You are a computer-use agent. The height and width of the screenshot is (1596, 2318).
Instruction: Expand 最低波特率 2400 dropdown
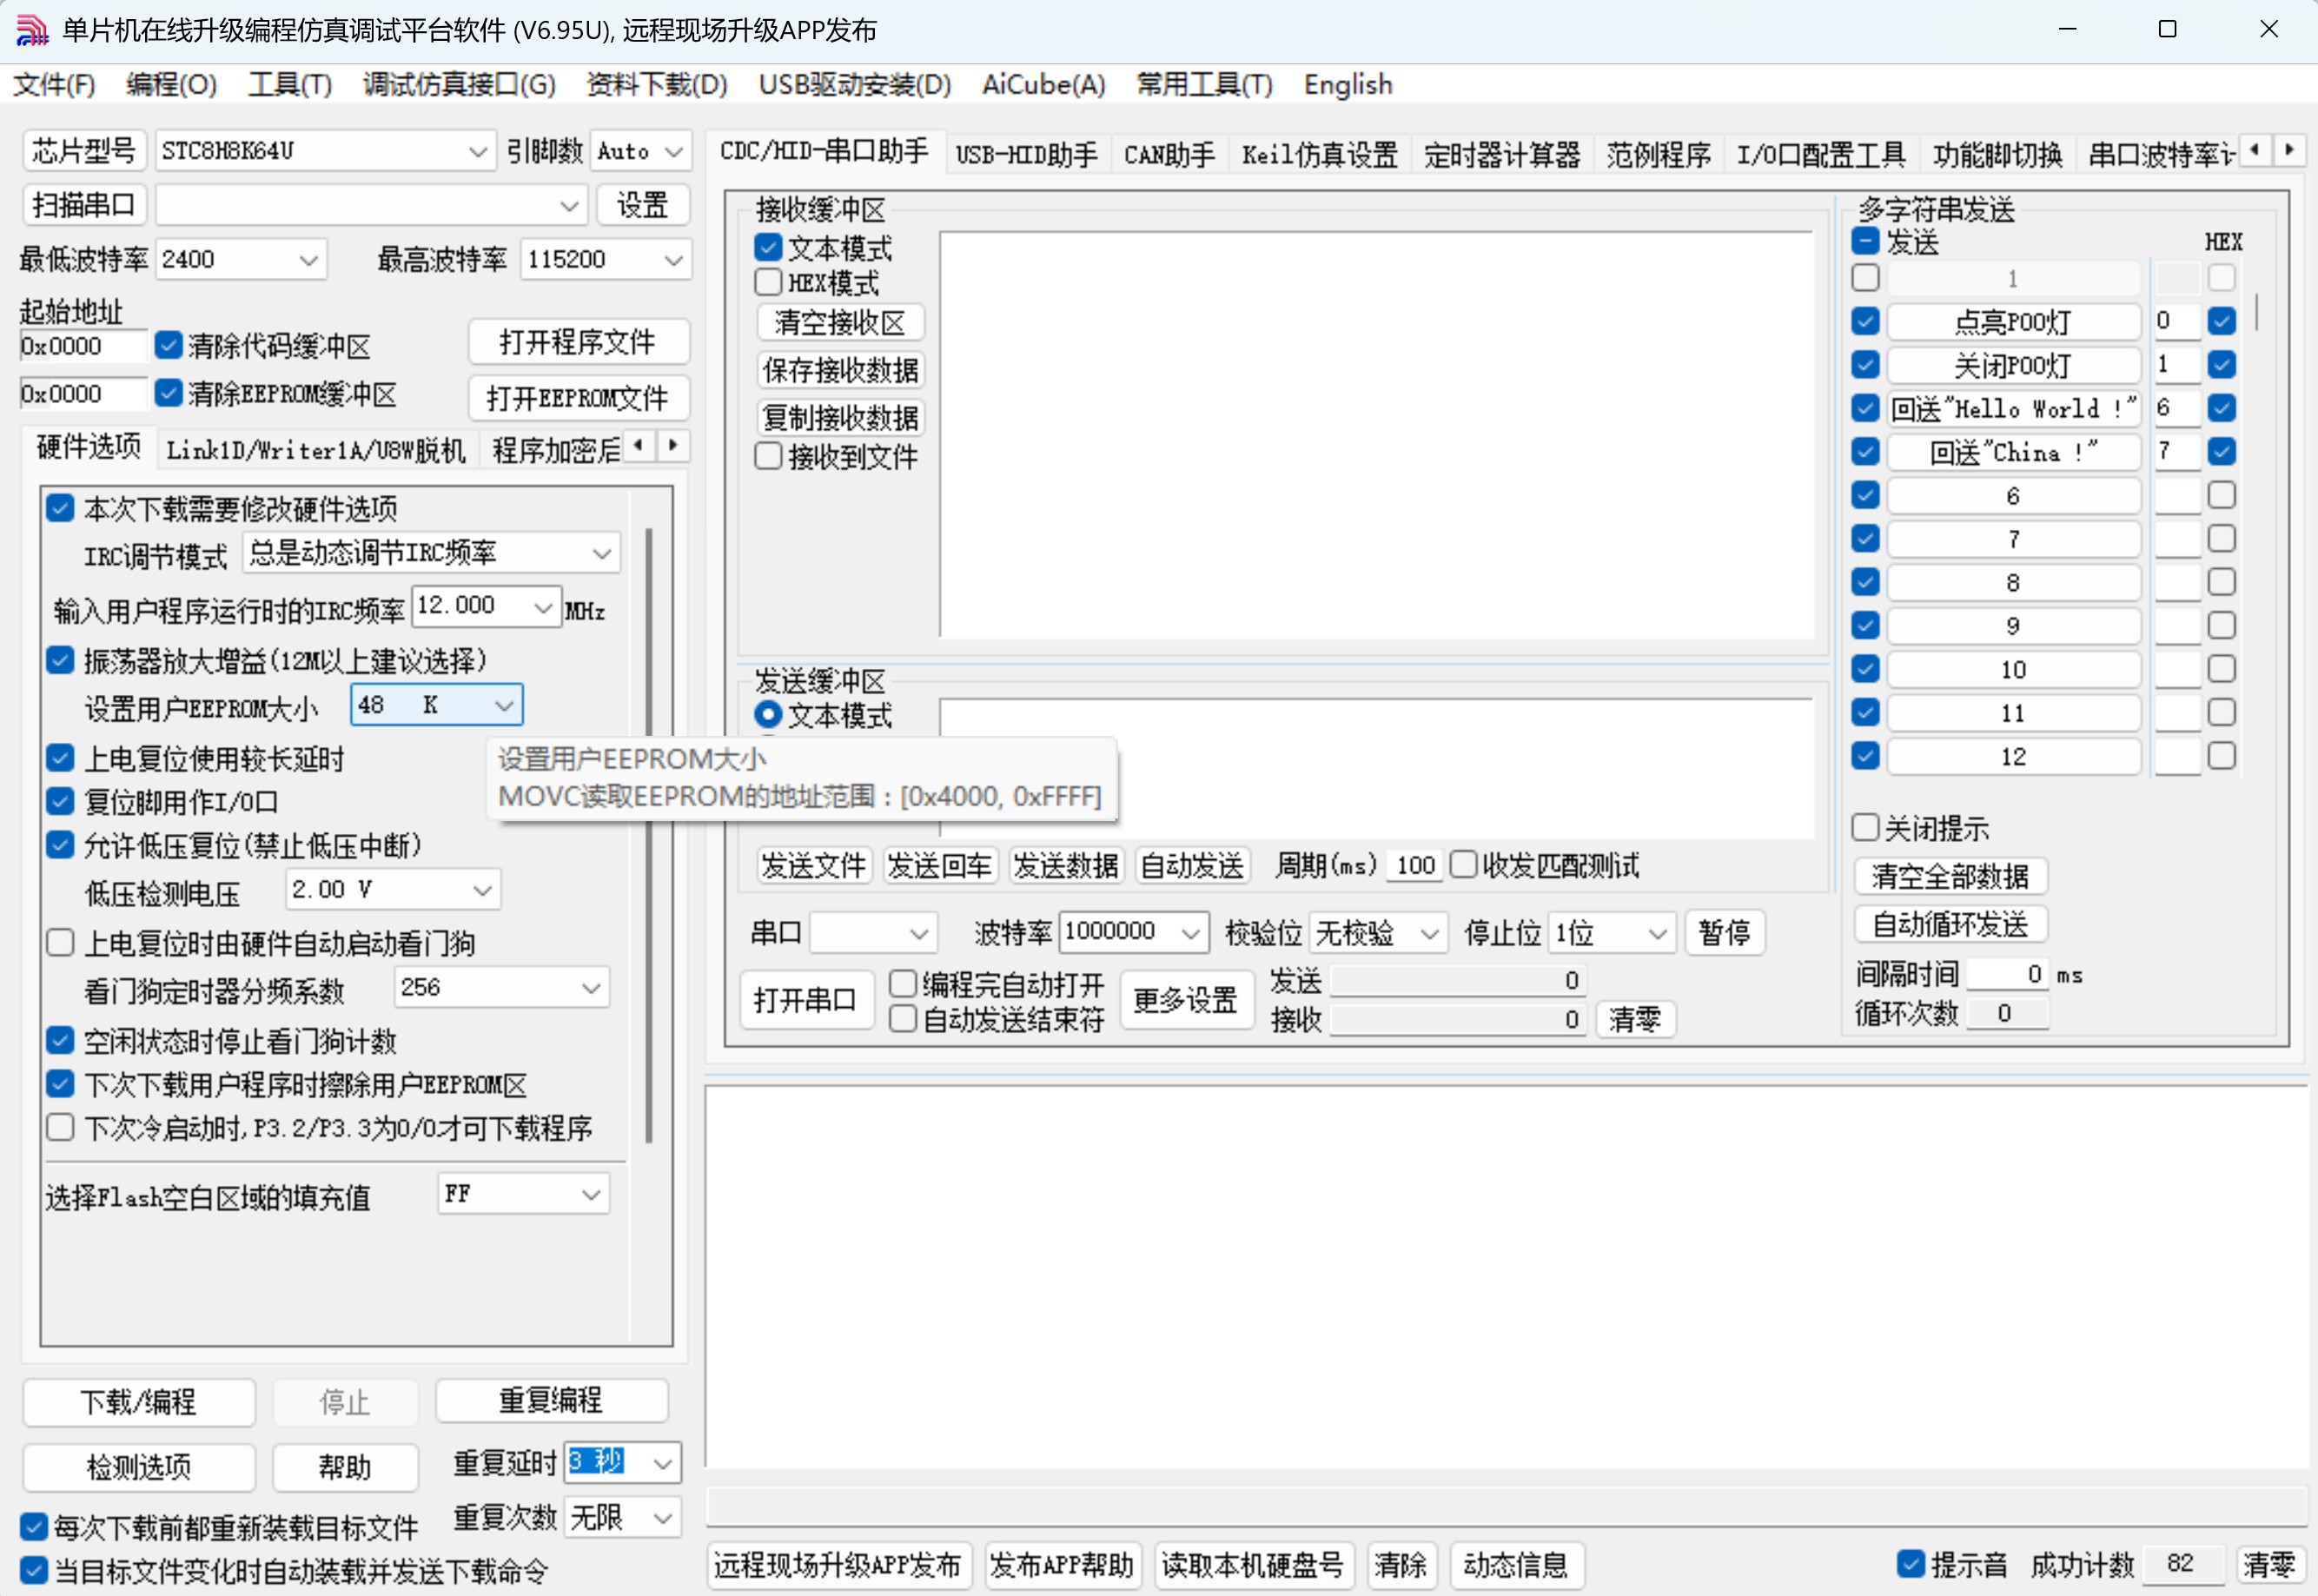point(308,260)
